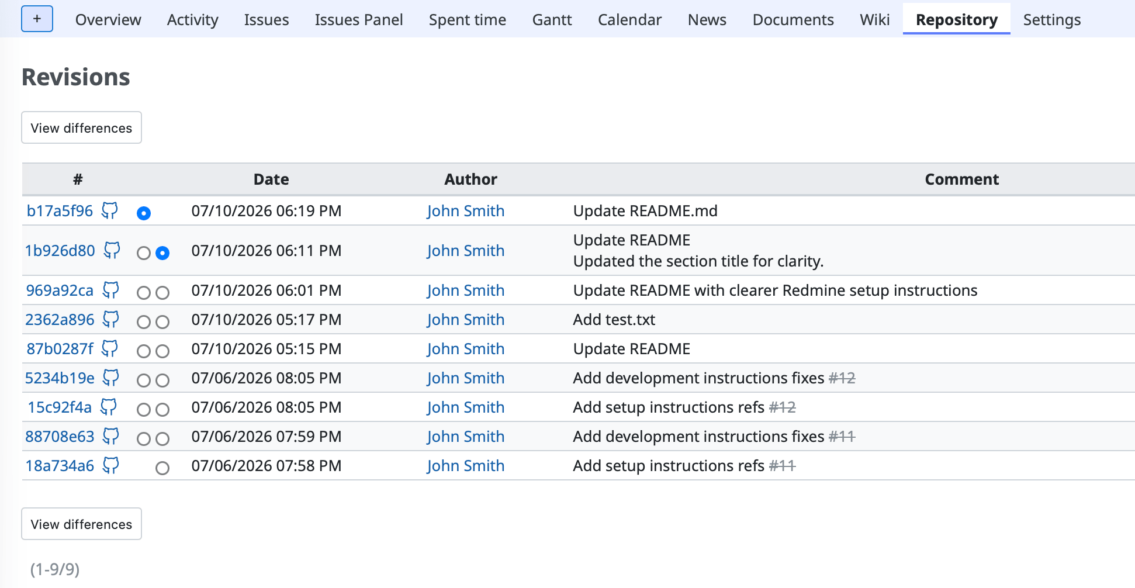Select second radio for revision 87b0287f

click(x=162, y=351)
